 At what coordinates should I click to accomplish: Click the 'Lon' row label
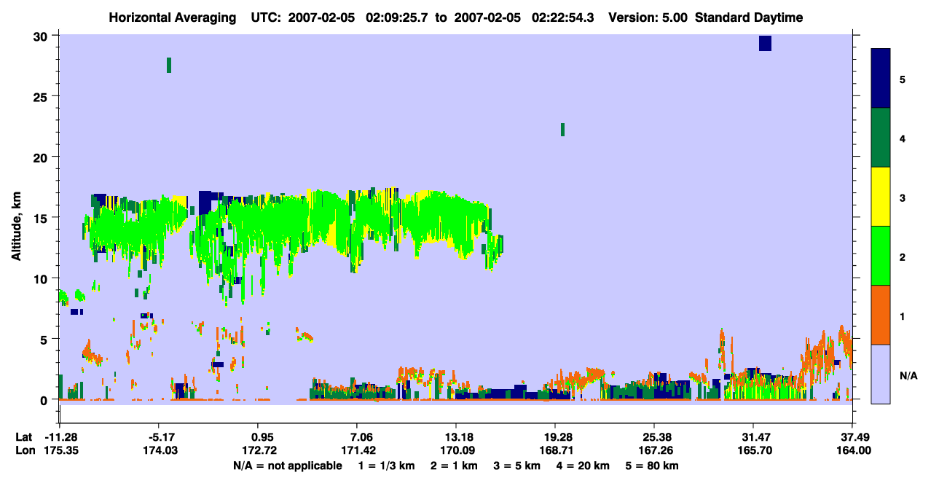click(25, 451)
